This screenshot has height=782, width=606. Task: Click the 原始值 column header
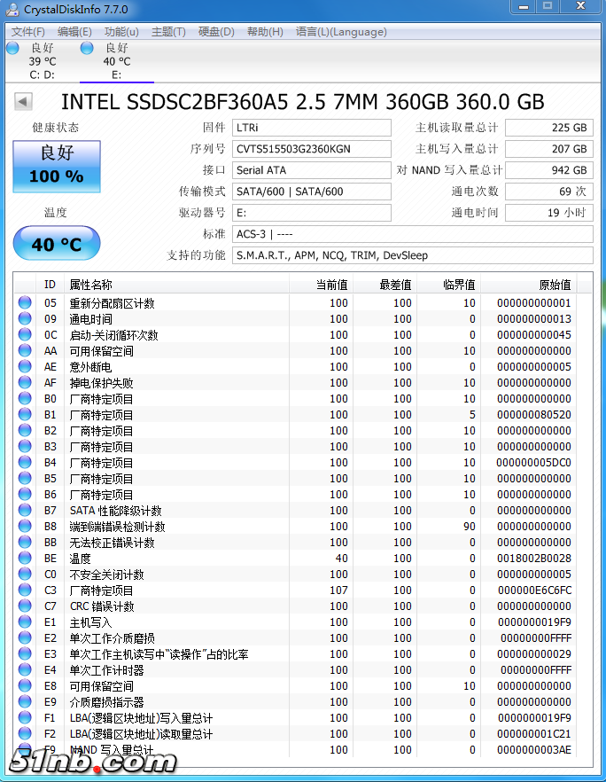pyautogui.click(x=555, y=285)
